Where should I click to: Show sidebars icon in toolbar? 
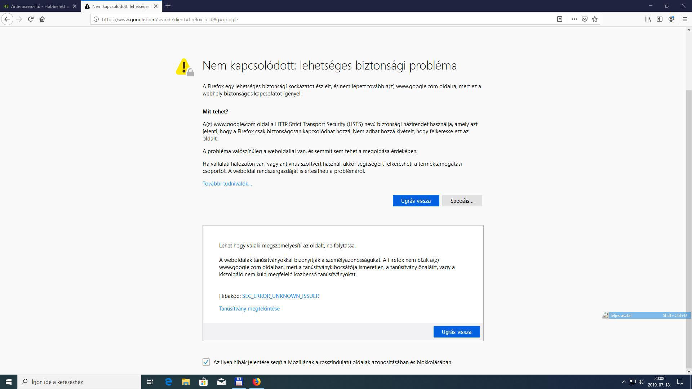point(659,19)
